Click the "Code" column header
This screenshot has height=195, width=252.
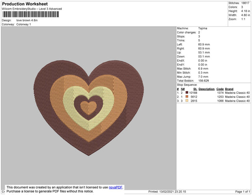[x=220, y=89]
